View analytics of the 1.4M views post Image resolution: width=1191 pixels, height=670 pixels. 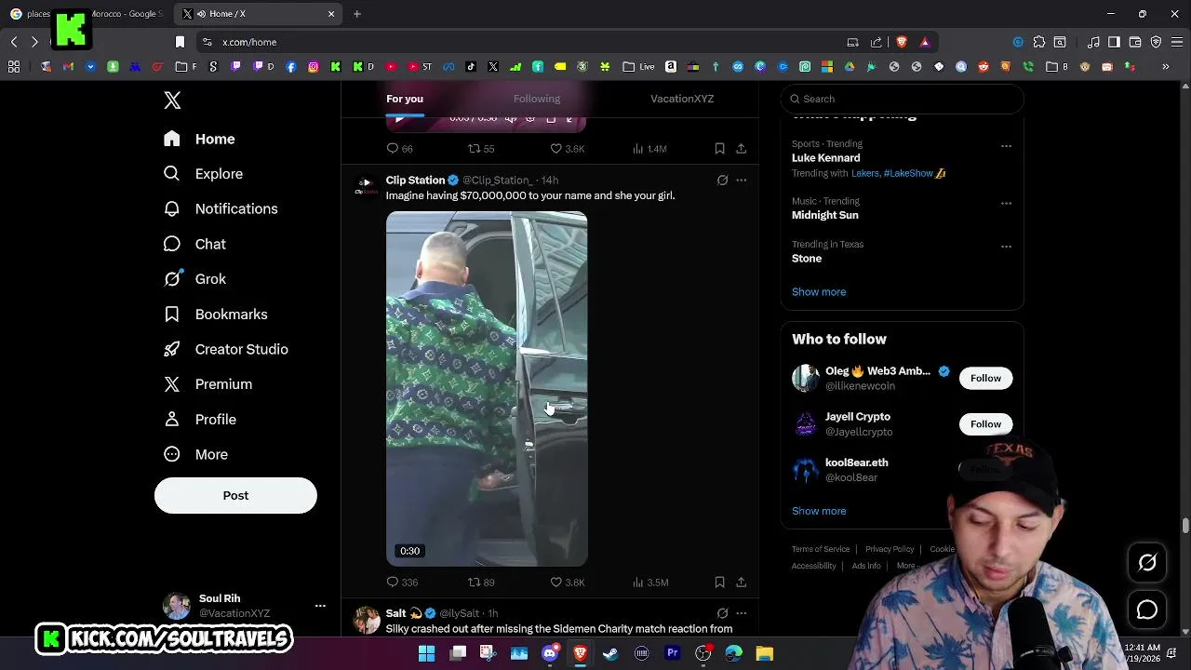649,149
